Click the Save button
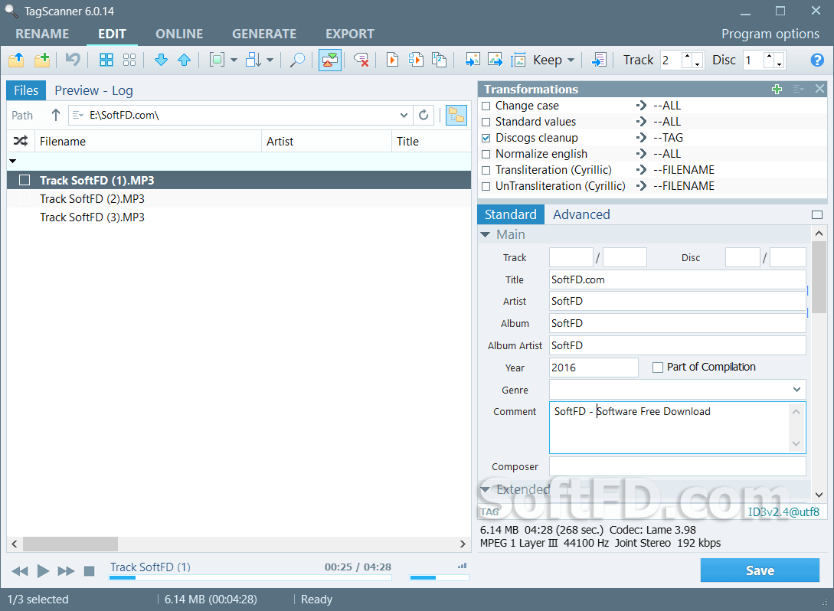 tap(760, 570)
